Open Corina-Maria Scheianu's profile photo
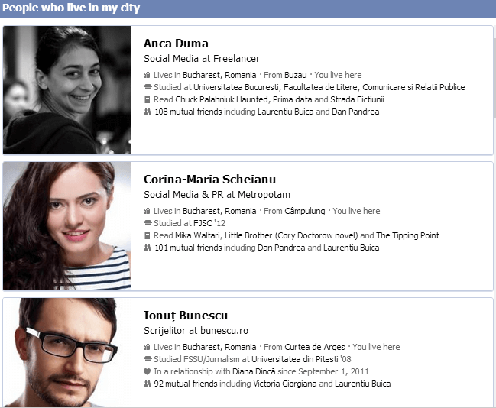 (67, 226)
